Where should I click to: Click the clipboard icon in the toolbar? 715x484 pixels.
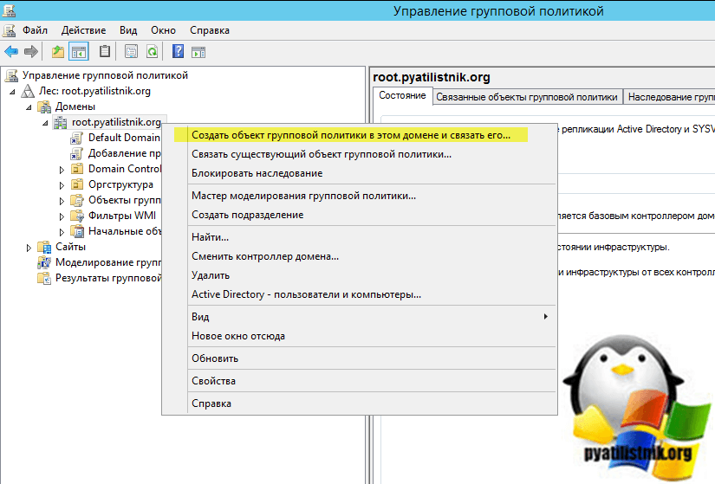click(x=105, y=52)
